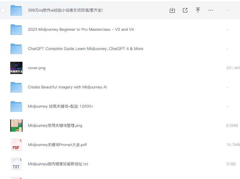Click PDF icon of Midjourney关键词Prompt大全.pdf
Image resolution: width=240 pixels, height=179 pixels.
click(16, 145)
